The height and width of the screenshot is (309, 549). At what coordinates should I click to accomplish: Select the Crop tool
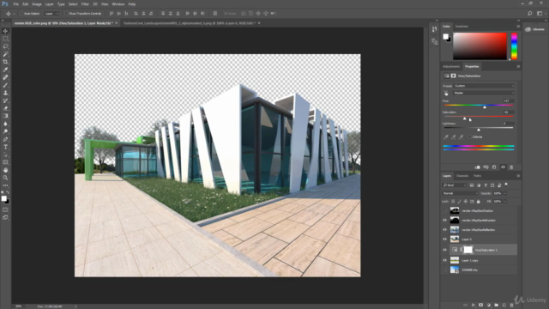[5, 62]
